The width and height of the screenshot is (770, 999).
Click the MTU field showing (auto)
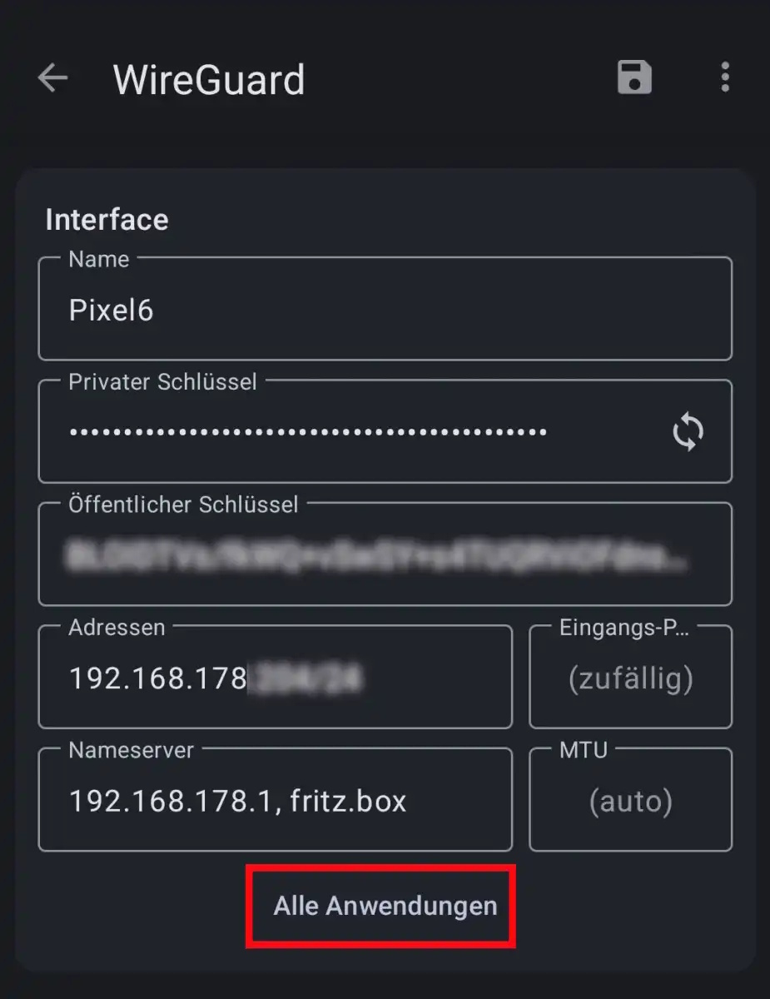630,802
